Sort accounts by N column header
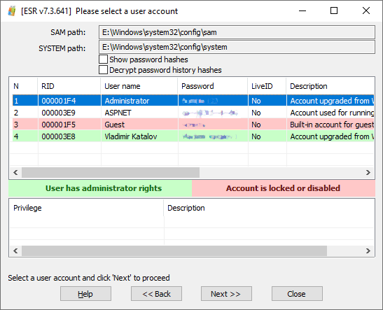The width and height of the screenshot is (383, 310). point(23,86)
